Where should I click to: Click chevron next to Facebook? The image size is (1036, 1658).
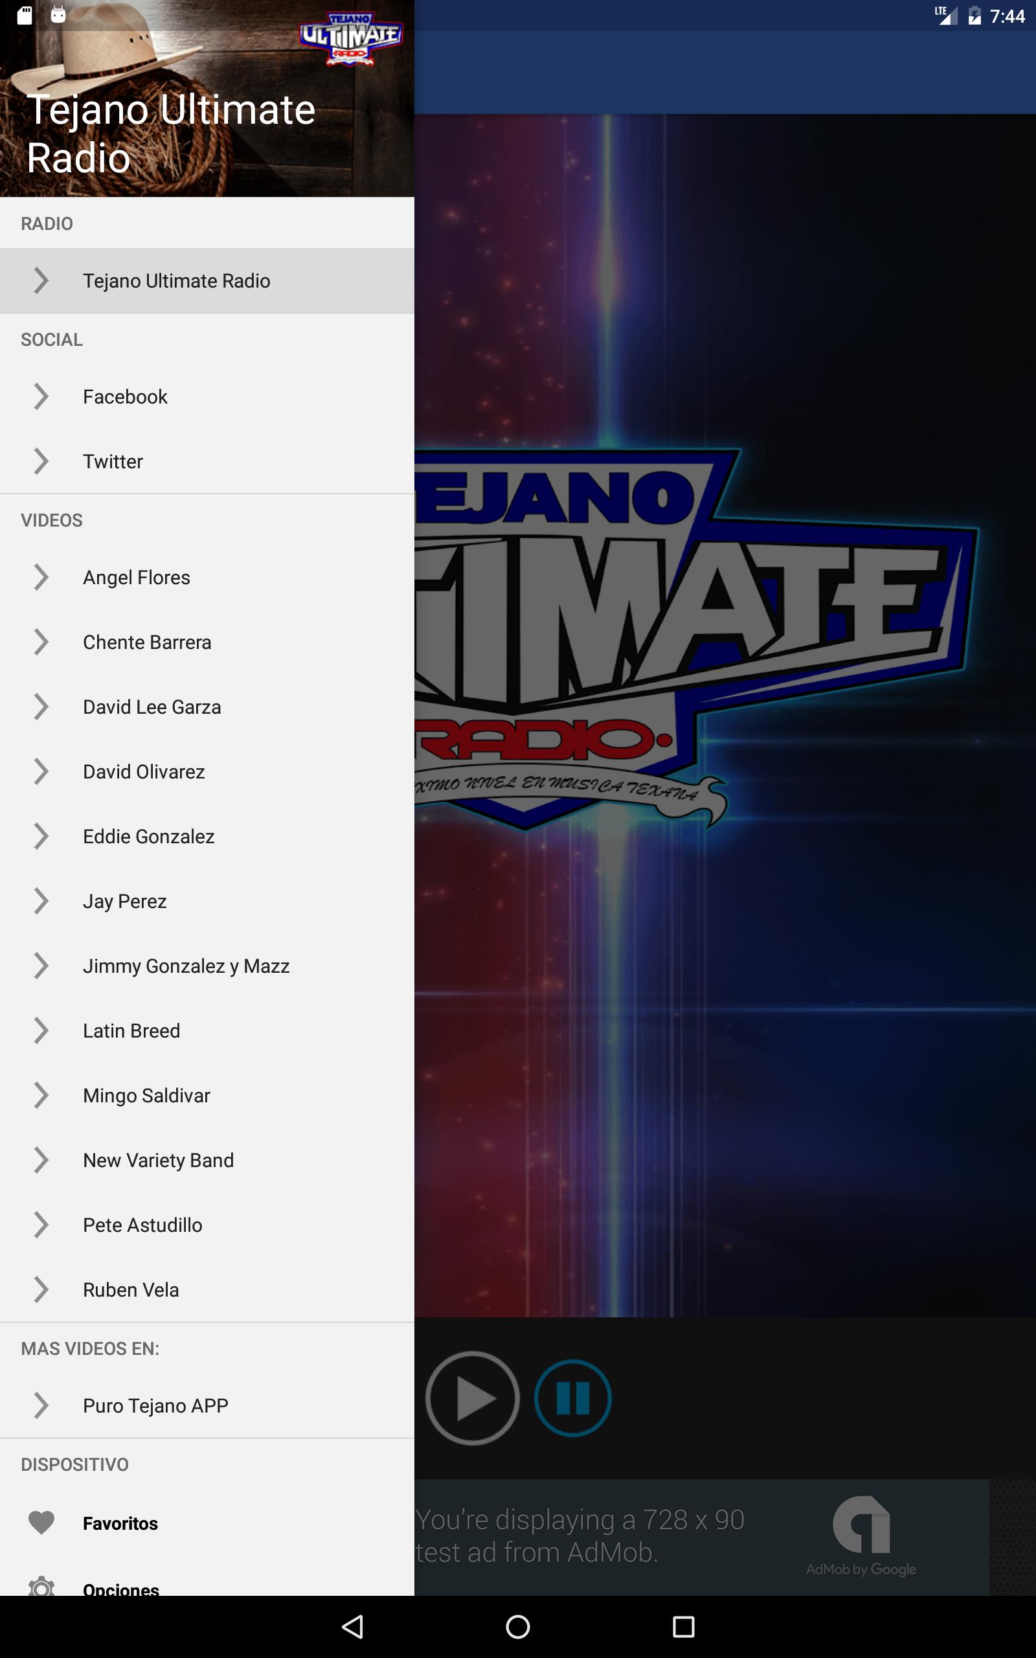pos(41,396)
